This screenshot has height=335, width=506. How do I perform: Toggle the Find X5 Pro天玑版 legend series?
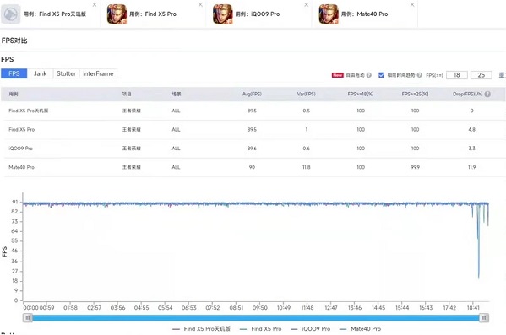[201, 329]
